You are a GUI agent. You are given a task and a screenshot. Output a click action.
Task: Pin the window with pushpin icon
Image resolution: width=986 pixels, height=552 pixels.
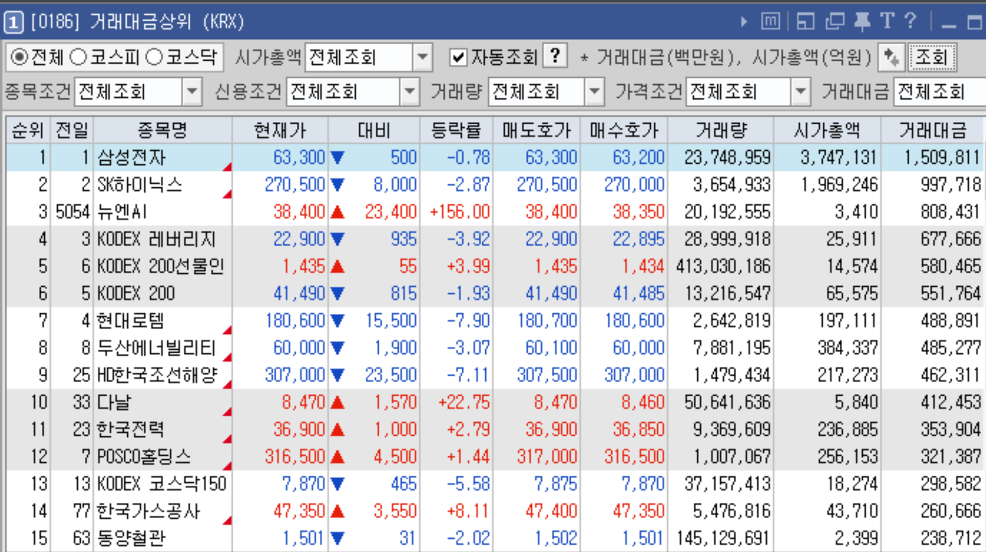tap(862, 22)
